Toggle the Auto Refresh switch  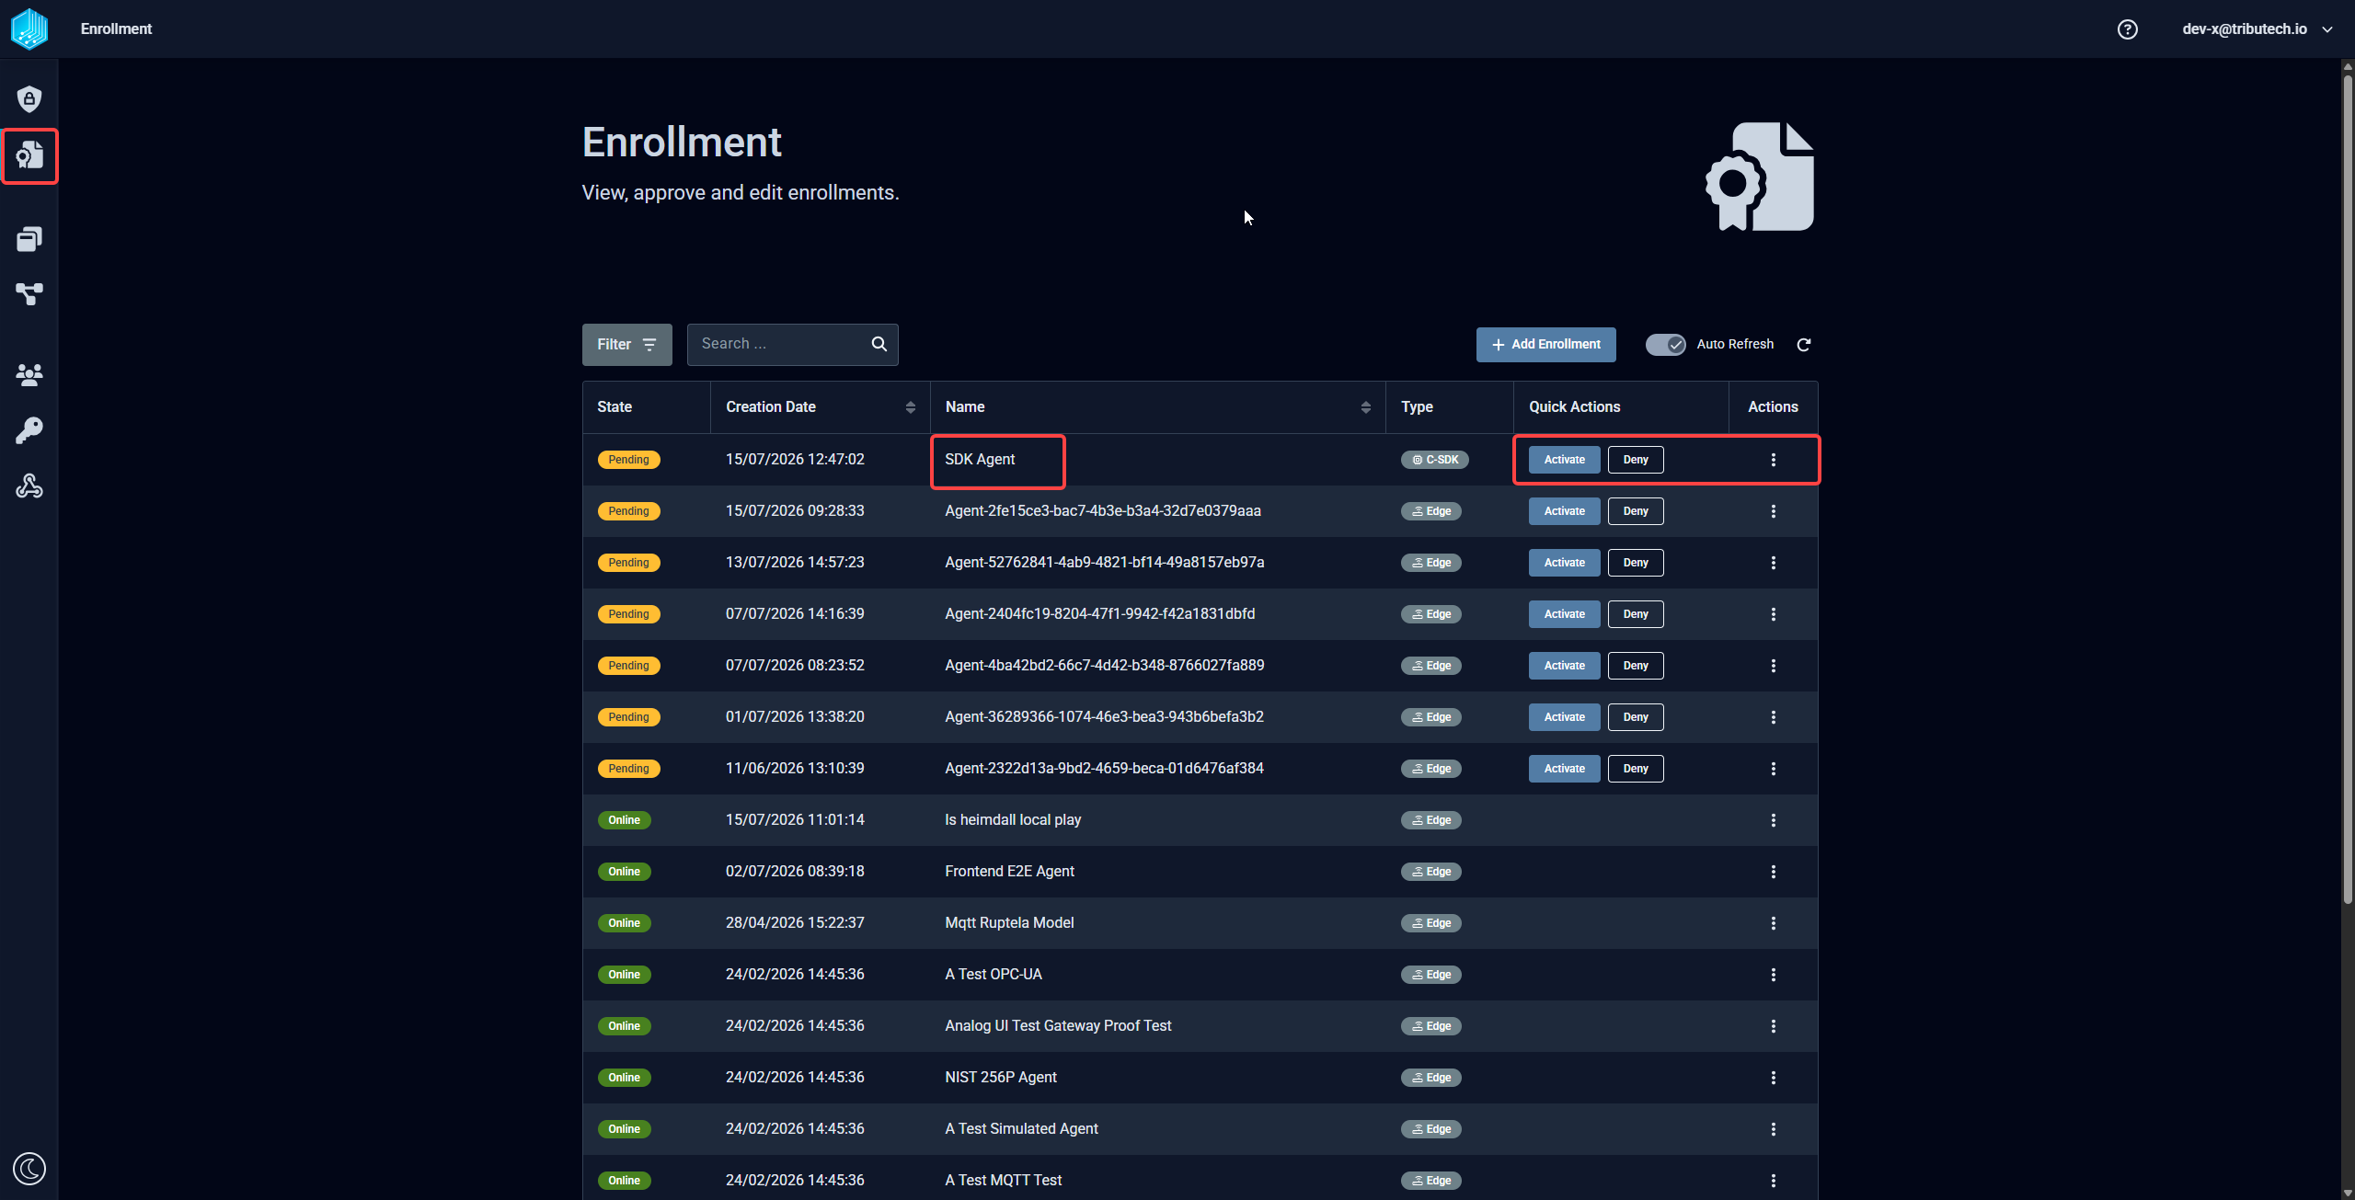point(1665,345)
